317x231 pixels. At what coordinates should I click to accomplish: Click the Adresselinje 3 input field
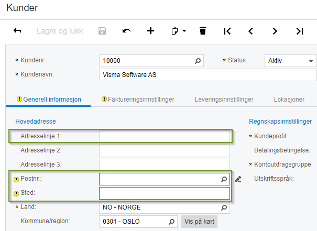[x=165, y=164]
